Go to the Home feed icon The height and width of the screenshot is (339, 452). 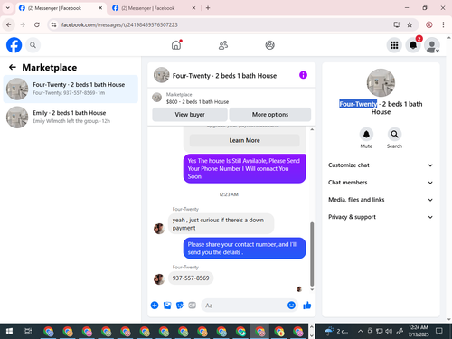point(176,45)
